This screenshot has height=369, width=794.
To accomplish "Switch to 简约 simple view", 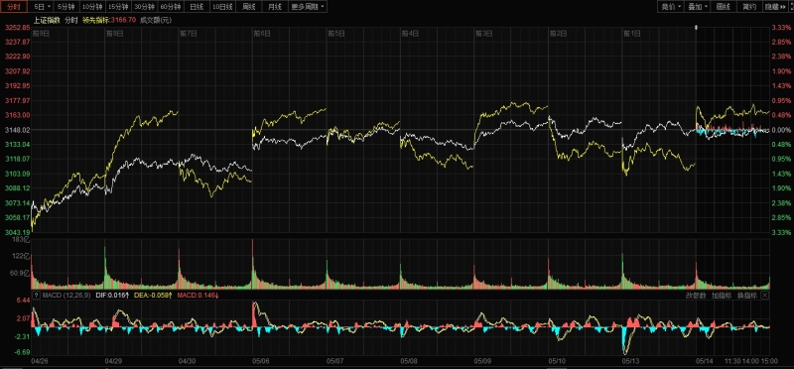I will (x=749, y=7).
